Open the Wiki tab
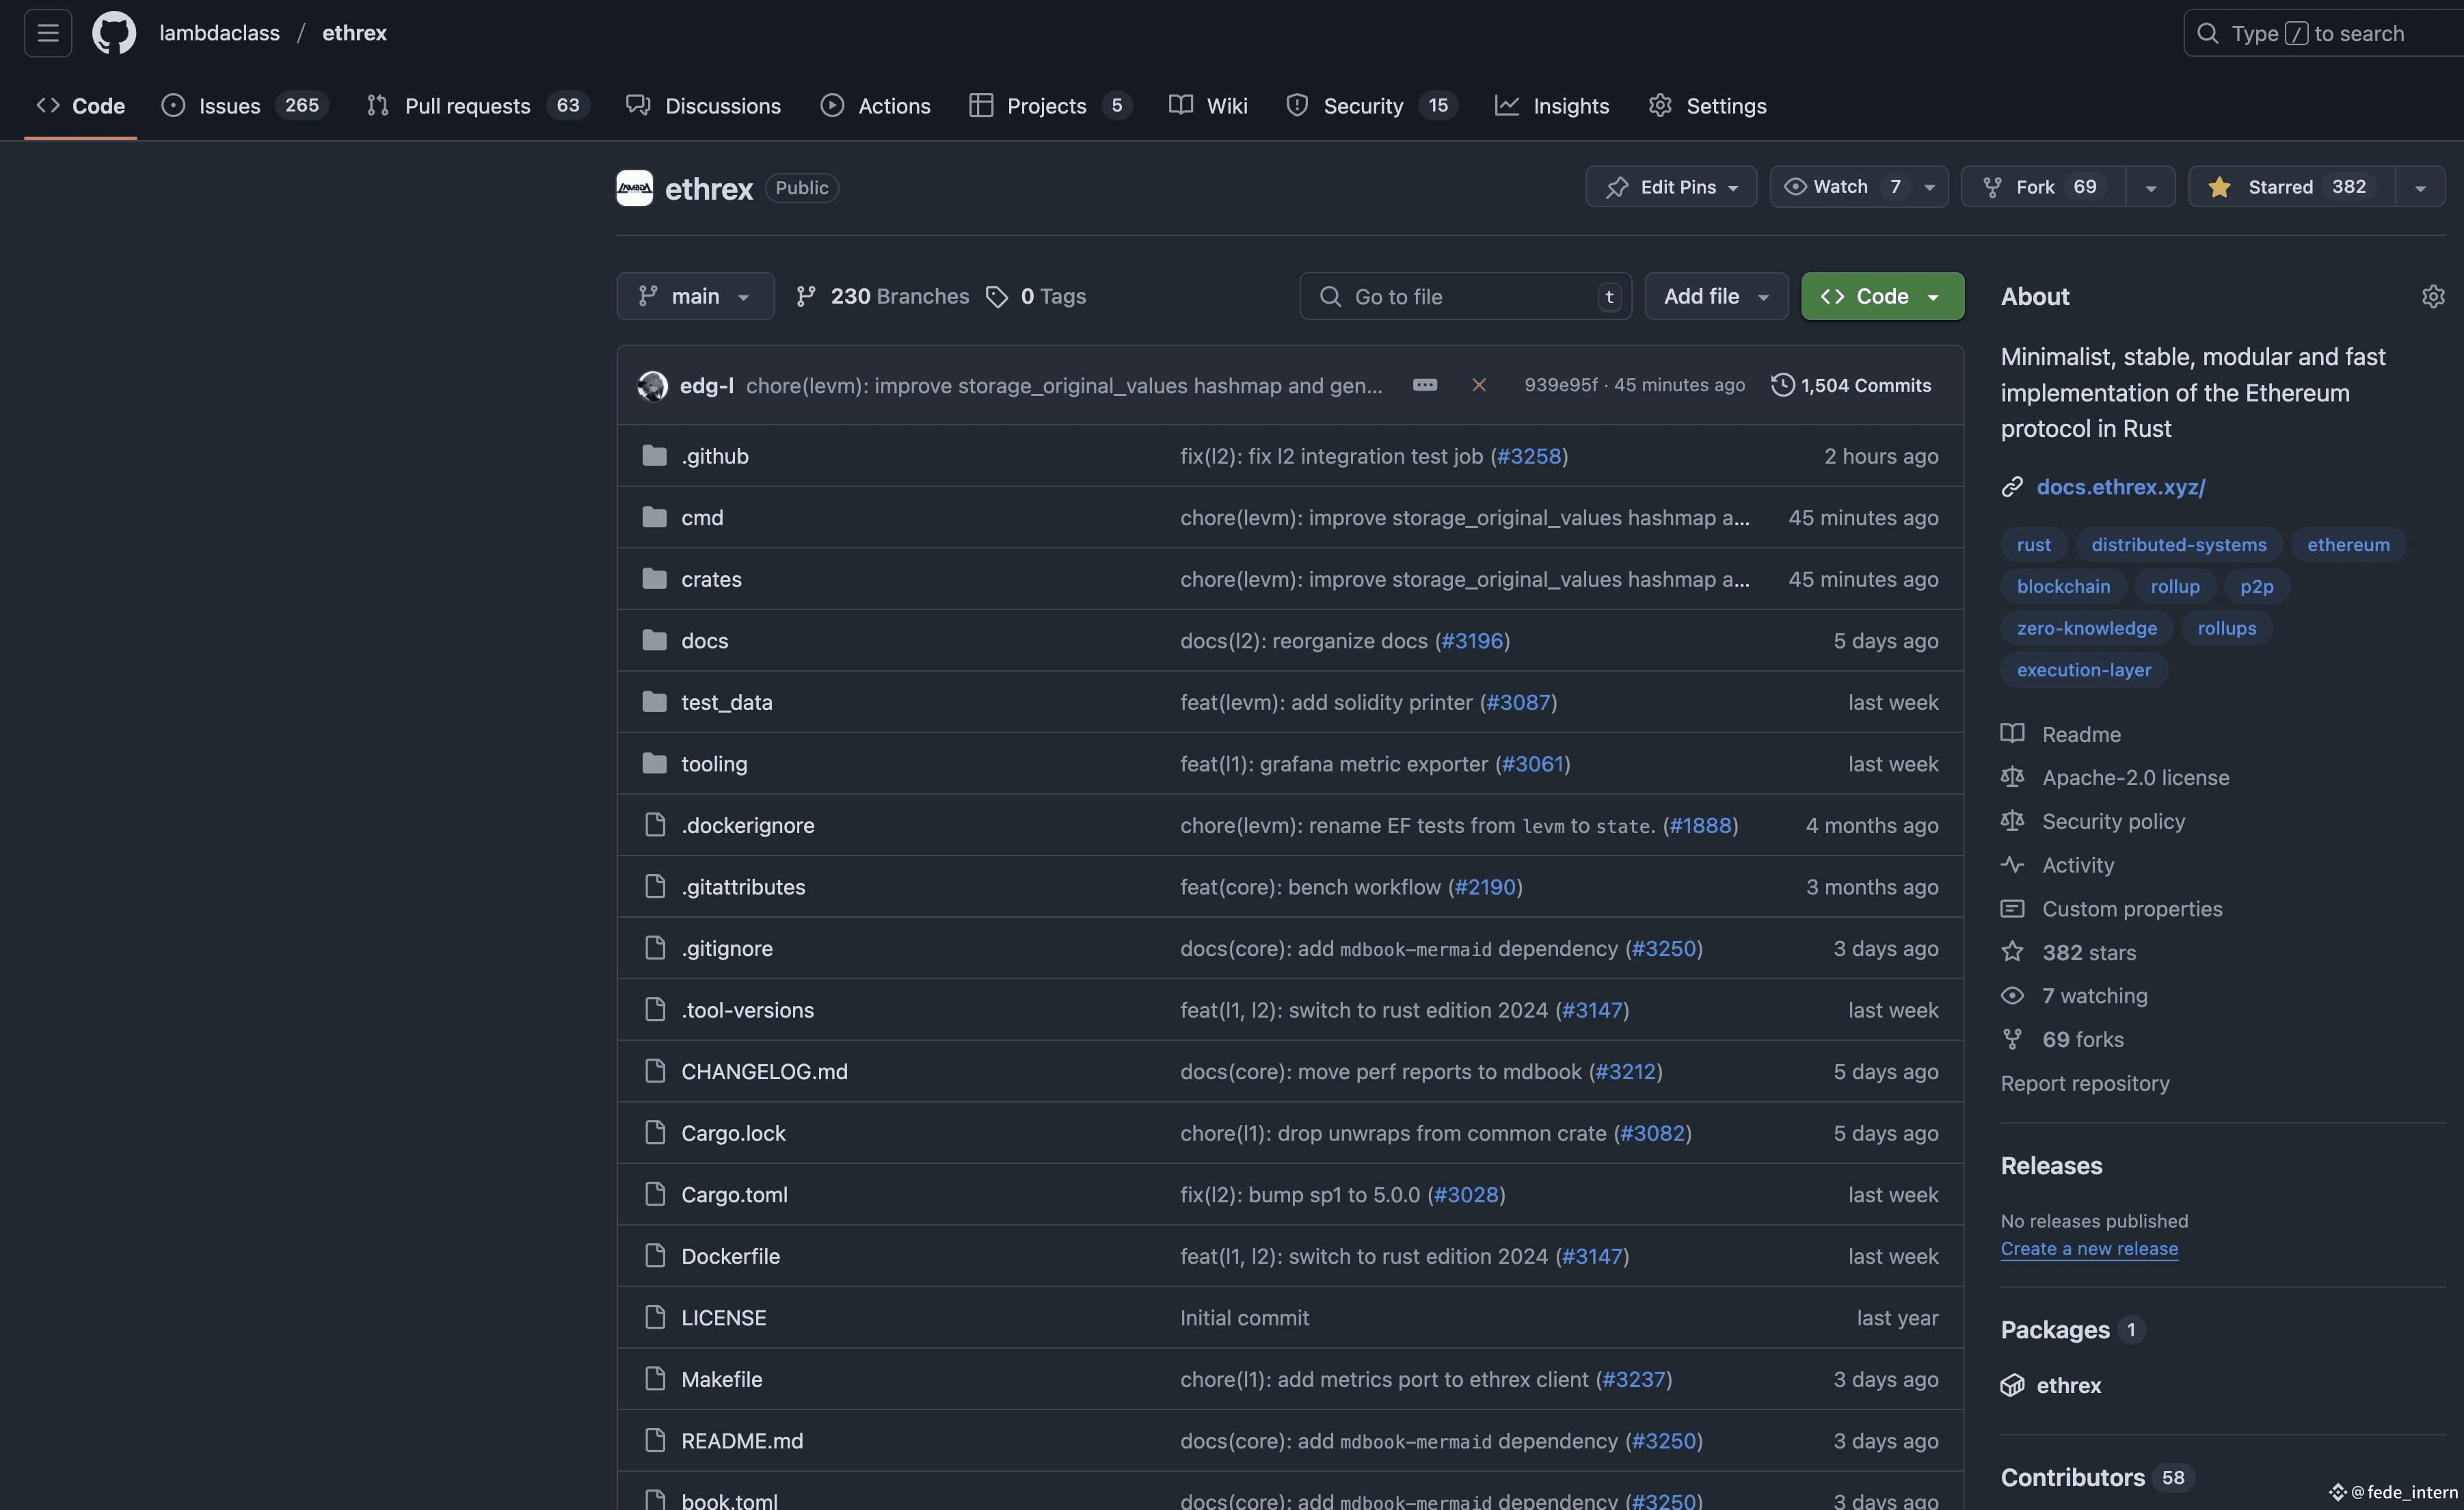The height and width of the screenshot is (1510, 2464). (1208, 106)
